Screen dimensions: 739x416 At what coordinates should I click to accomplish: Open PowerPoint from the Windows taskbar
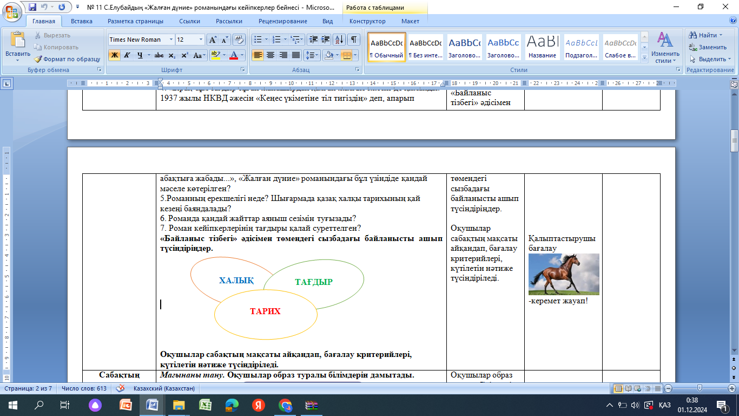126,405
